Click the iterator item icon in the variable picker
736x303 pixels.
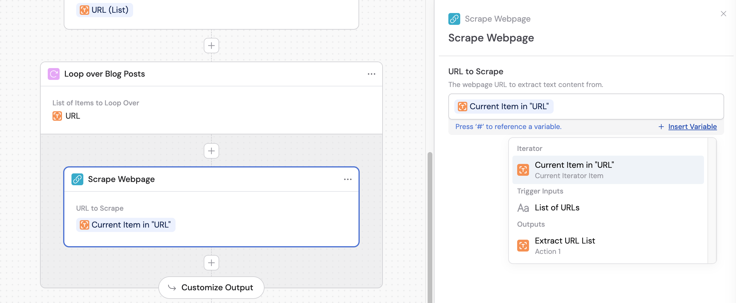point(523,170)
